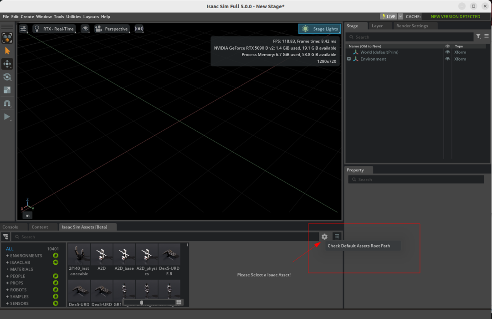Click the visibility eye column header

[x=447, y=46]
